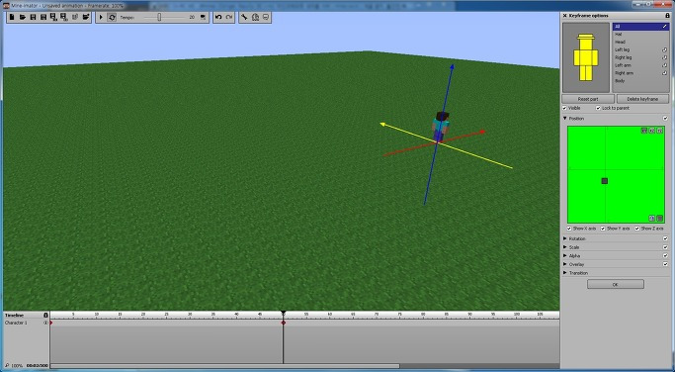Open settings with the wrench icon
Image resolution: width=675 pixels, height=372 pixels.
[x=244, y=17]
